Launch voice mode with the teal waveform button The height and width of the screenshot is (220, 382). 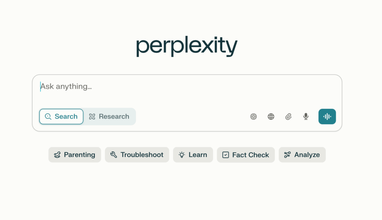(327, 116)
